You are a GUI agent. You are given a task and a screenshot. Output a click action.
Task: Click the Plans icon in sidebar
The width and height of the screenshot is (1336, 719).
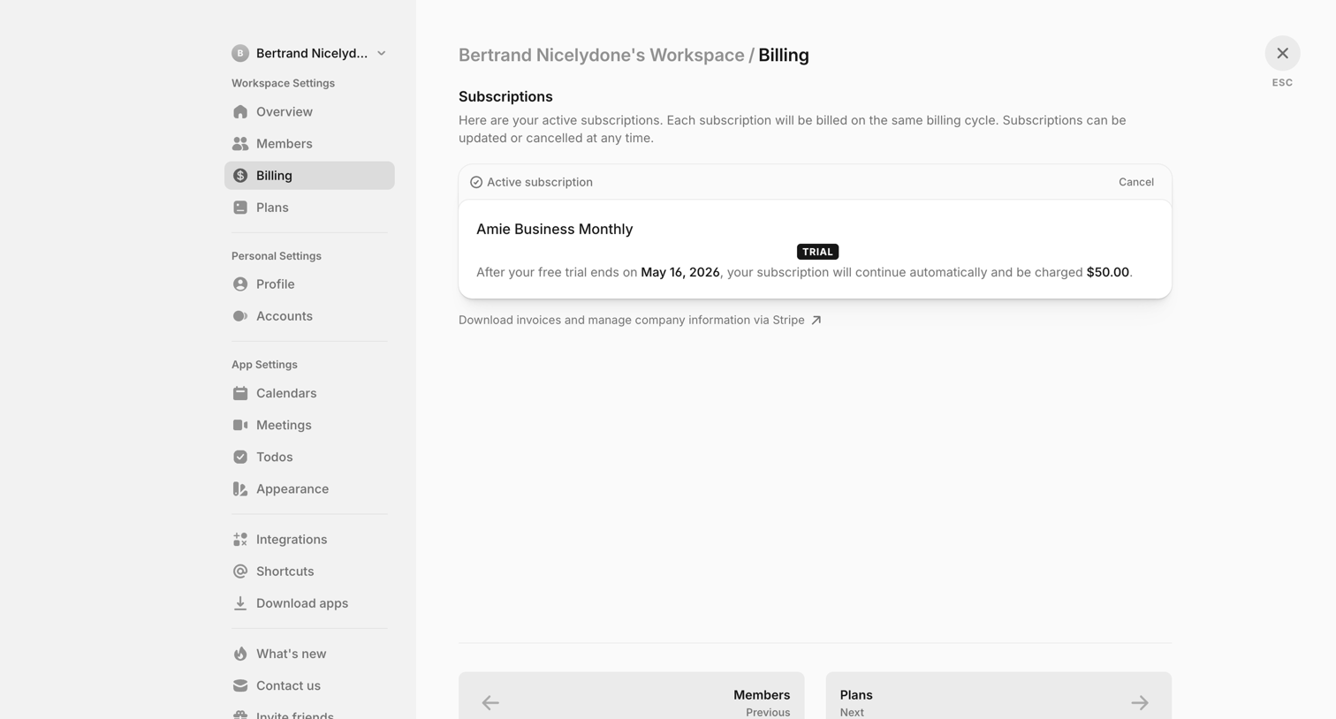(240, 208)
